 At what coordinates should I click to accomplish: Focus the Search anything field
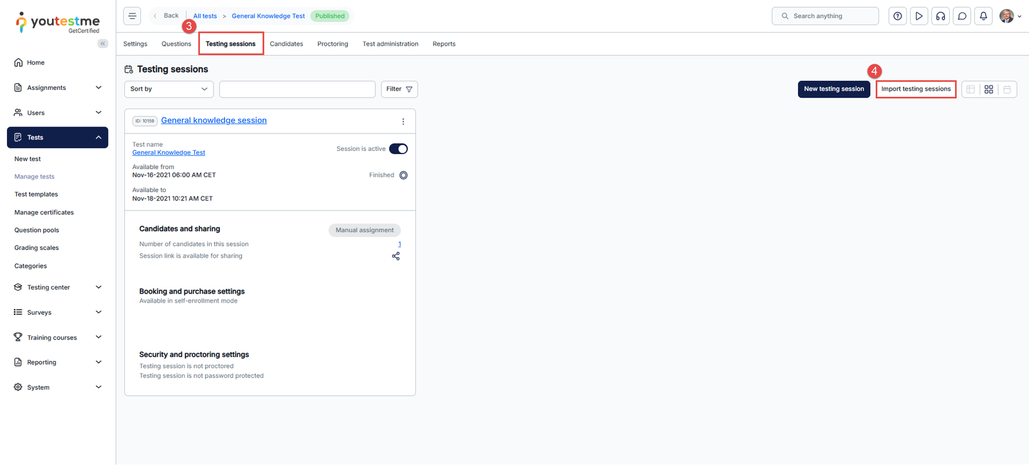(825, 16)
